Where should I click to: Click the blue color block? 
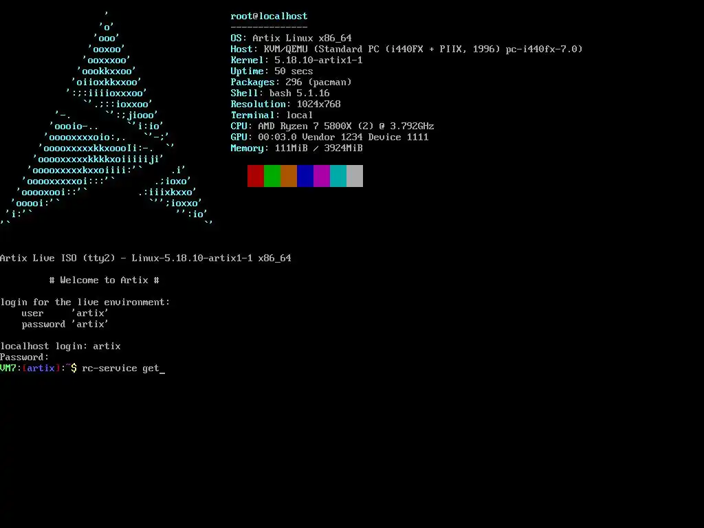[305, 176]
